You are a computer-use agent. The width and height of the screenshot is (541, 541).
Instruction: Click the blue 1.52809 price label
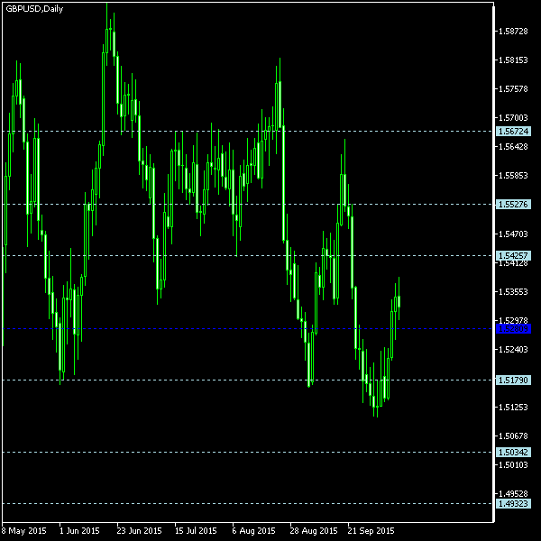tap(513, 329)
